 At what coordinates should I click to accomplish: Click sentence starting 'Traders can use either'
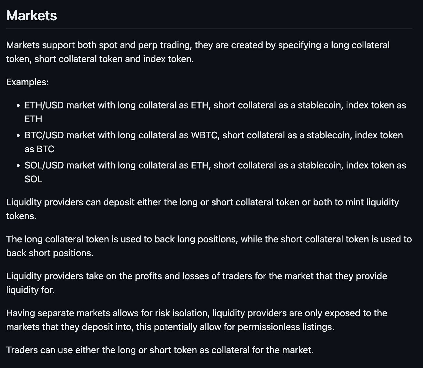pos(160,350)
